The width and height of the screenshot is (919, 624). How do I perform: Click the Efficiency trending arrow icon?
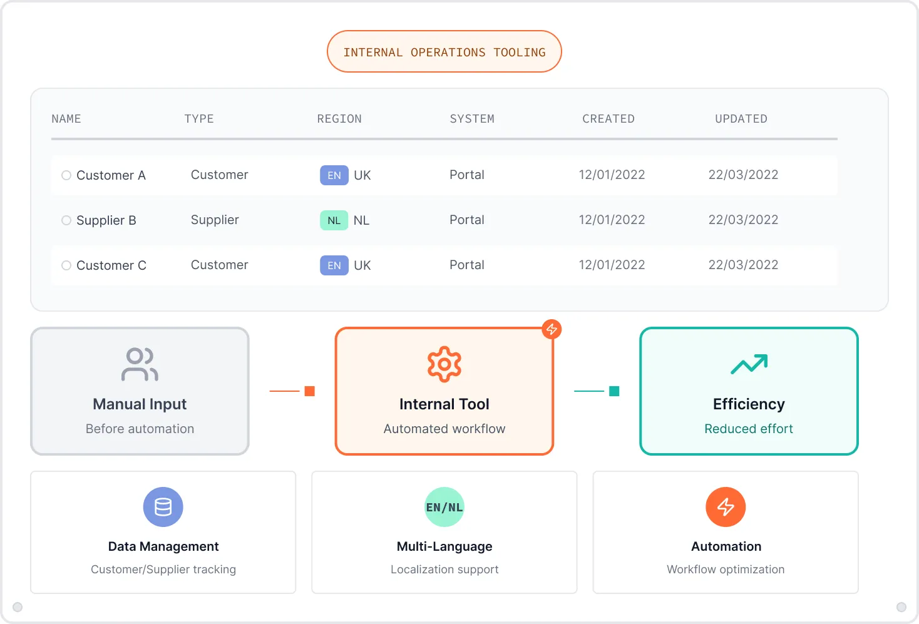749,364
